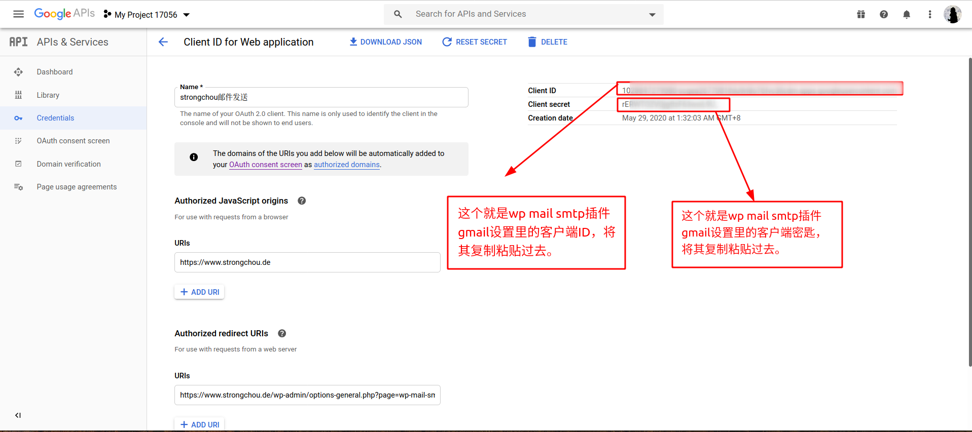This screenshot has height=432, width=972.
Task: Click the 'For use with requests from a browser' text
Action: click(x=231, y=217)
